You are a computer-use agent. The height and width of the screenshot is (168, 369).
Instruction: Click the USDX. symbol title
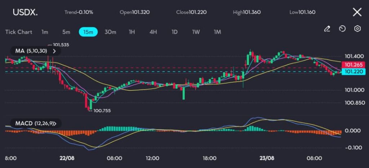tap(25, 12)
